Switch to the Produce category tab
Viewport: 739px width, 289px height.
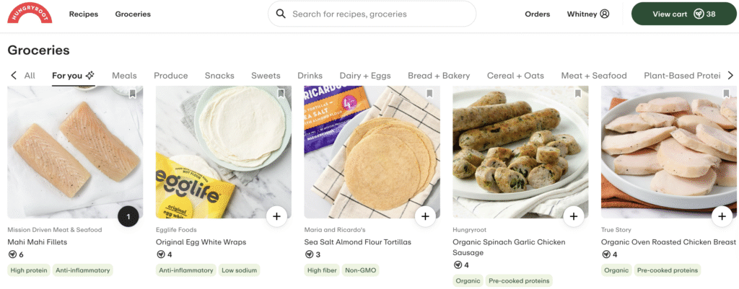pyautogui.click(x=171, y=75)
